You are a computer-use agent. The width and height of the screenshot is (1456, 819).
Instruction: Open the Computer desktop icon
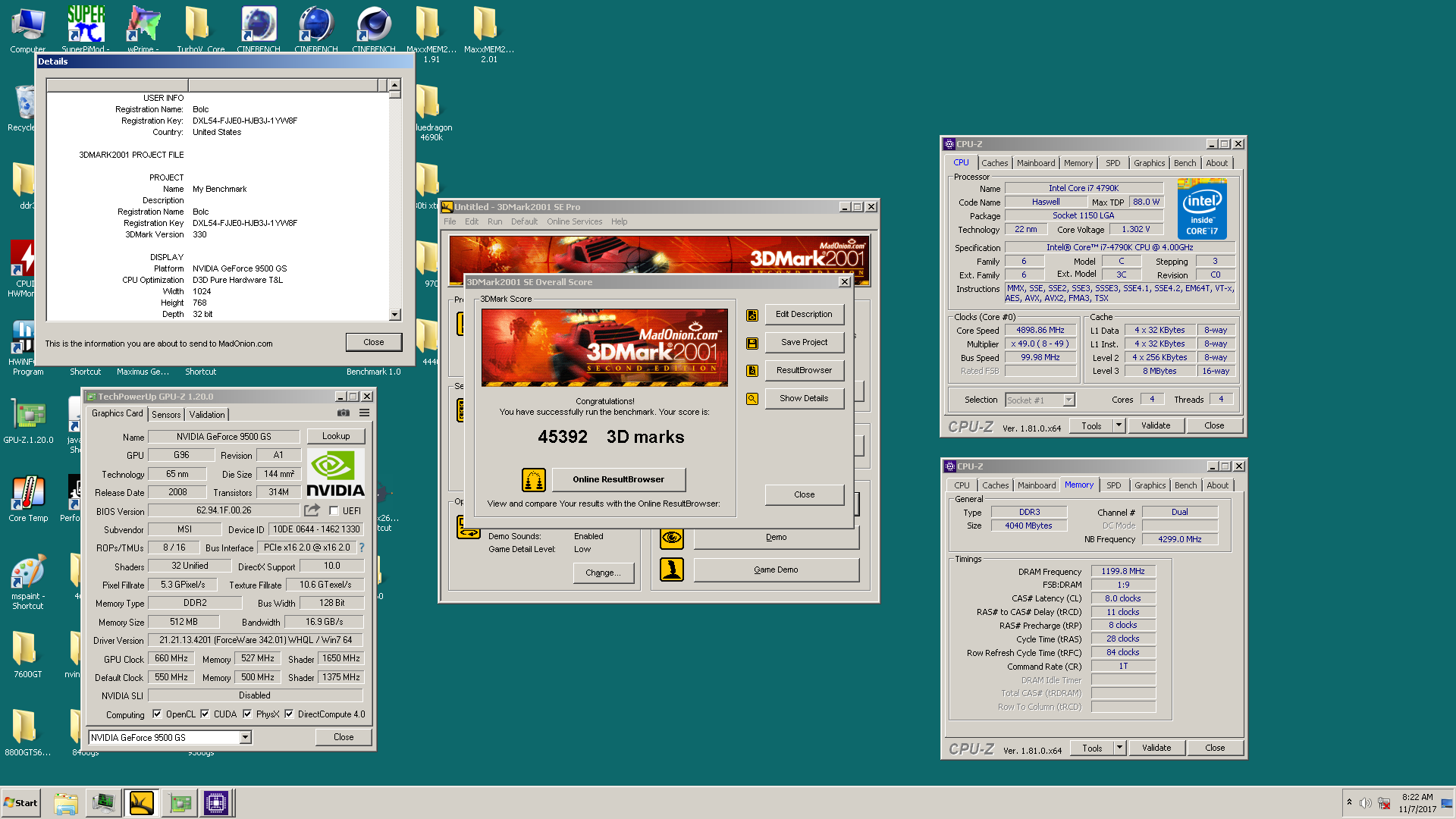[x=28, y=30]
